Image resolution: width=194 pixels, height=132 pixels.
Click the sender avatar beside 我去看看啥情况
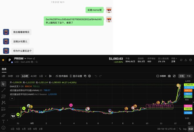click(6, 32)
